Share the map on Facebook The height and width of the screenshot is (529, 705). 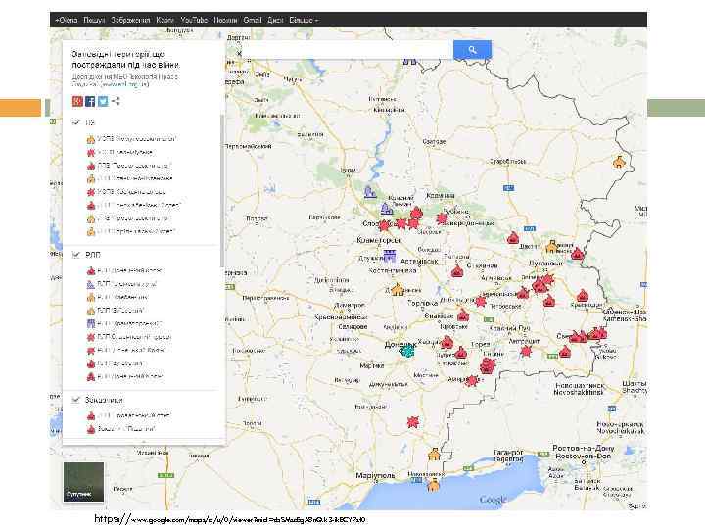(90, 101)
